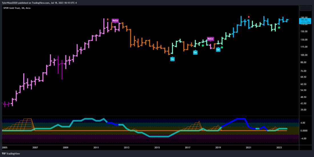The width and height of the screenshot is (314, 157).
Task: Click the green dot marker near 2018
Action: pos(203,45)
